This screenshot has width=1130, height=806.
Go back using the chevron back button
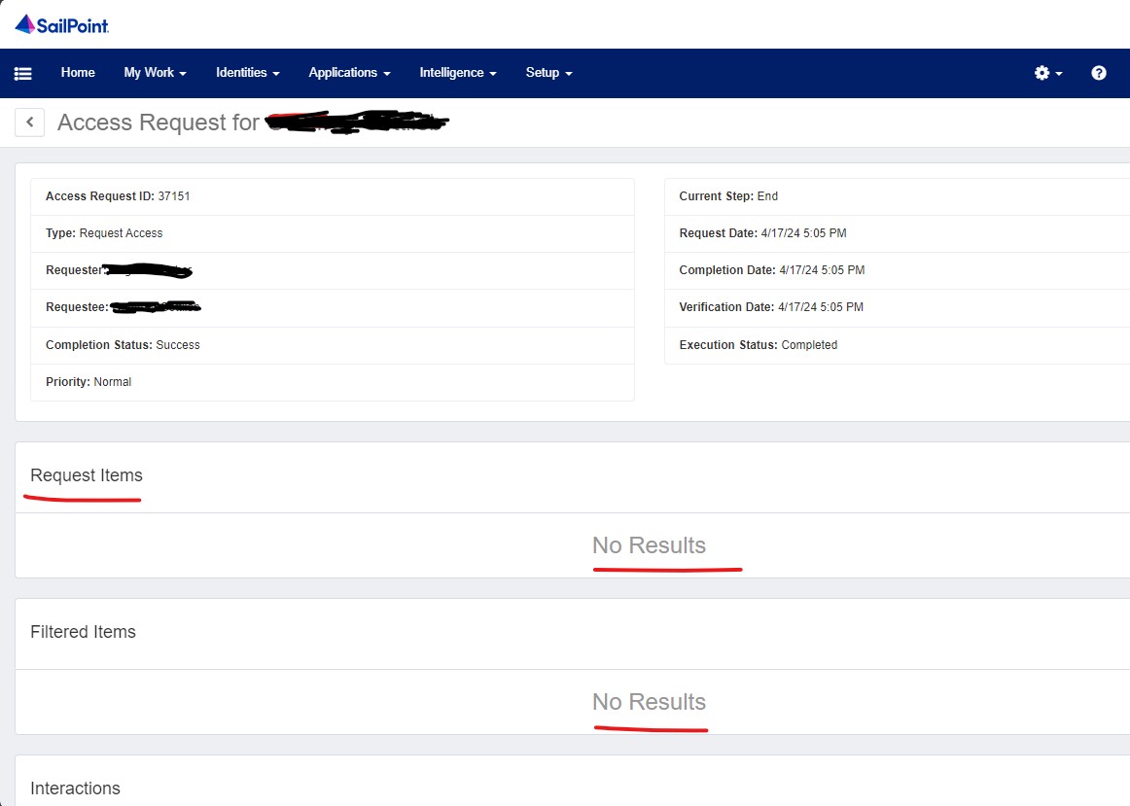click(29, 123)
